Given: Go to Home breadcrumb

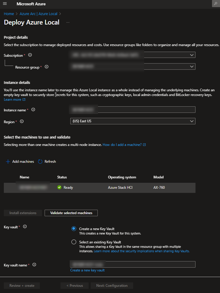Looking at the screenshot, I should coord(9,14).
